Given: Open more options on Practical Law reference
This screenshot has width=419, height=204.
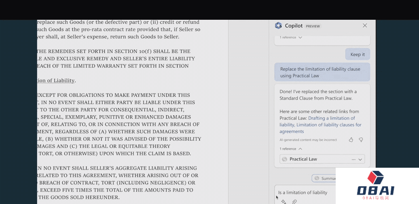Looking at the screenshot, I should click(353, 159).
